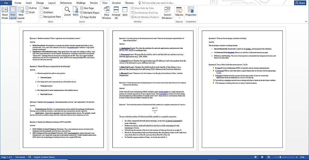Click Synchronous Scrolling option
Image resolution: width=309 pixels, height=160 pixels.
(x=144, y=13)
